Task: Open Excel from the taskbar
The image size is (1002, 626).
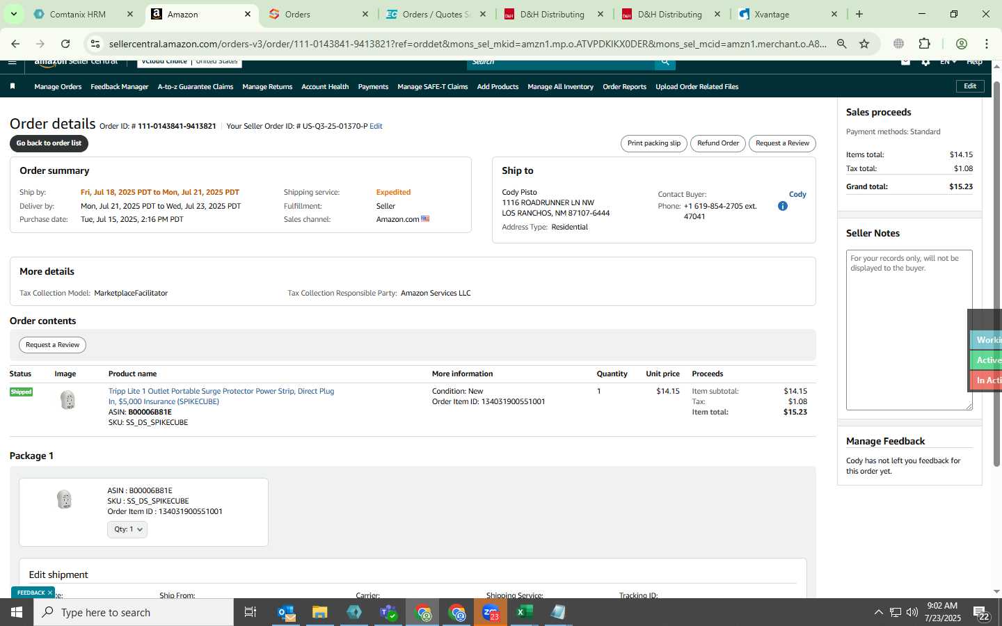Action: tap(525, 612)
